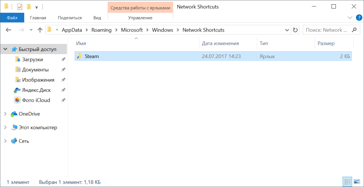Click the New Folder icon in title bar

click(29, 7)
